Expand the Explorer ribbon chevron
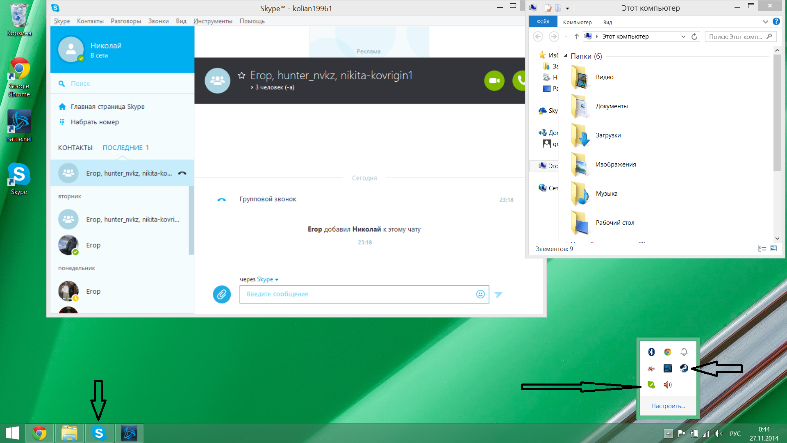This screenshot has height=443, width=787. click(x=765, y=22)
